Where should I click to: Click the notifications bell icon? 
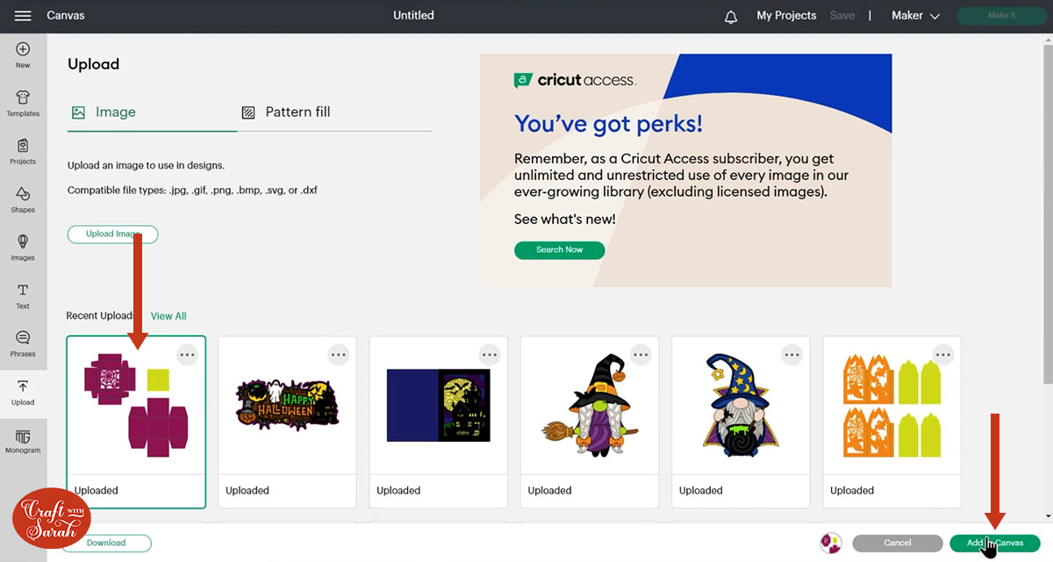[731, 17]
